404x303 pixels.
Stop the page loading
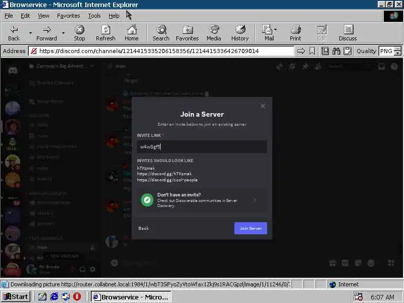pyautogui.click(x=79, y=33)
